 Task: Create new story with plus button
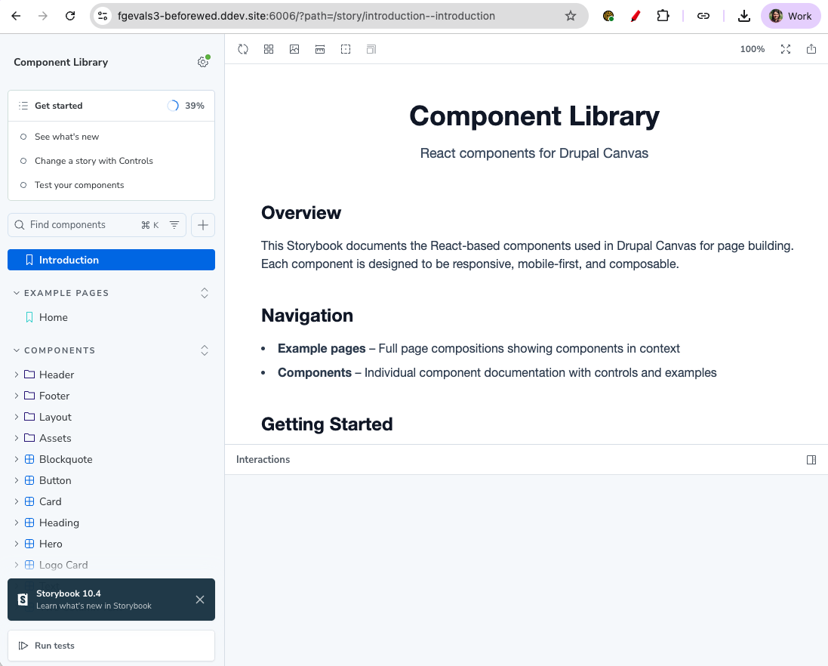click(203, 225)
